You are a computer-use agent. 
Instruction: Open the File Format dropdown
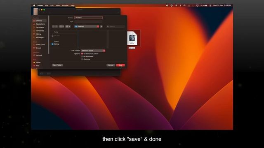[x=93, y=51]
